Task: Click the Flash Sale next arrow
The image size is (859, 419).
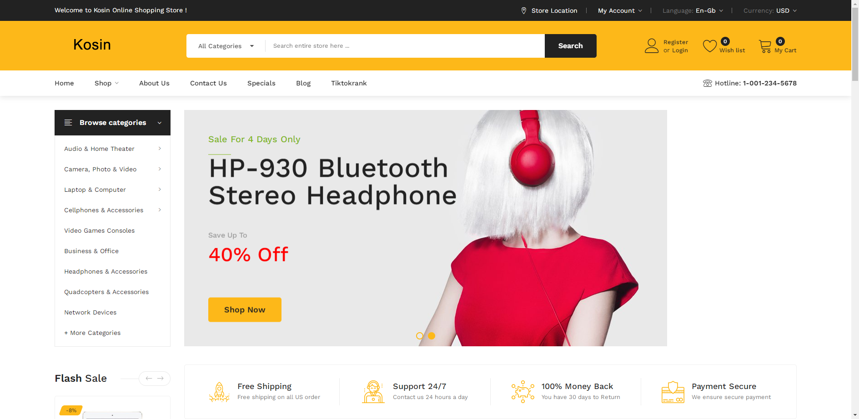Action: pos(161,378)
